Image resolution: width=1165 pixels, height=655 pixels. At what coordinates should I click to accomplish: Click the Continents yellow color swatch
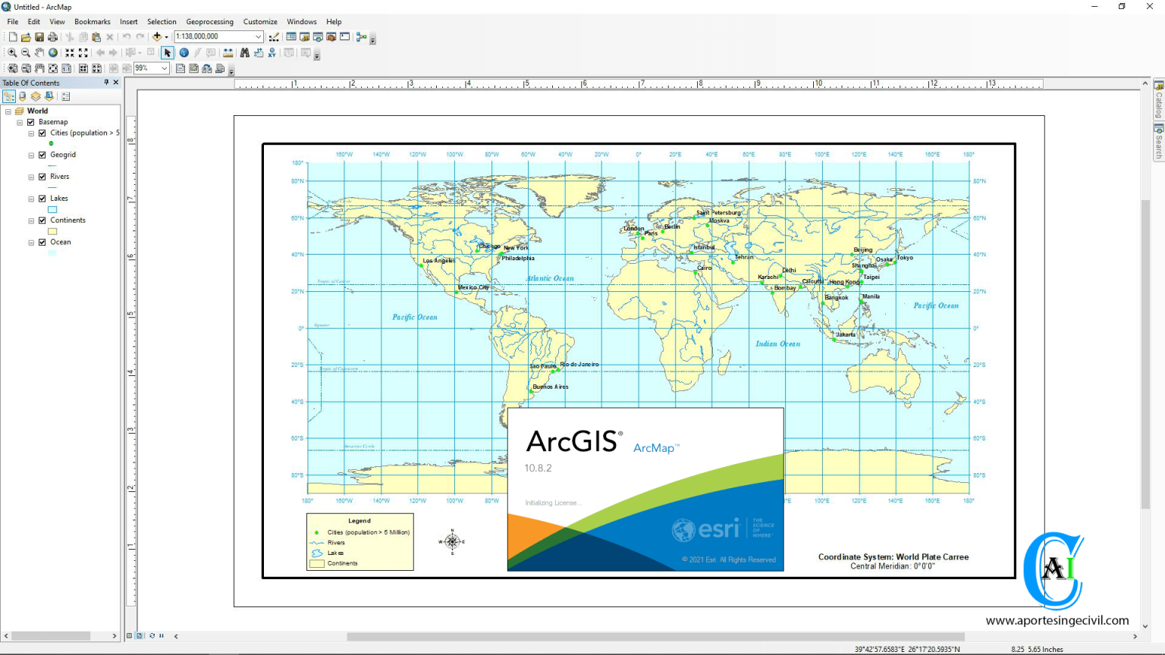pos(52,231)
